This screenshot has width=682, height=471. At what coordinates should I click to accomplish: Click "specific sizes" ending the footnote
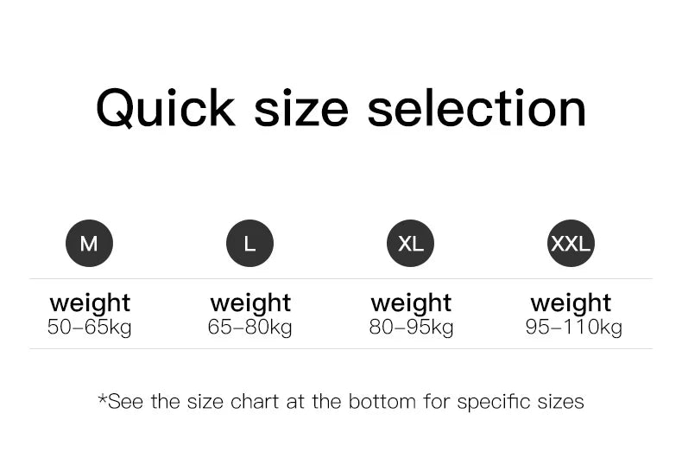pos(521,402)
